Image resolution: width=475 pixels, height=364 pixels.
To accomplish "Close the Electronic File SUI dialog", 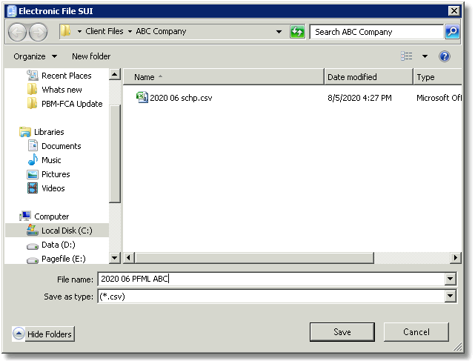I will (454, 11).
